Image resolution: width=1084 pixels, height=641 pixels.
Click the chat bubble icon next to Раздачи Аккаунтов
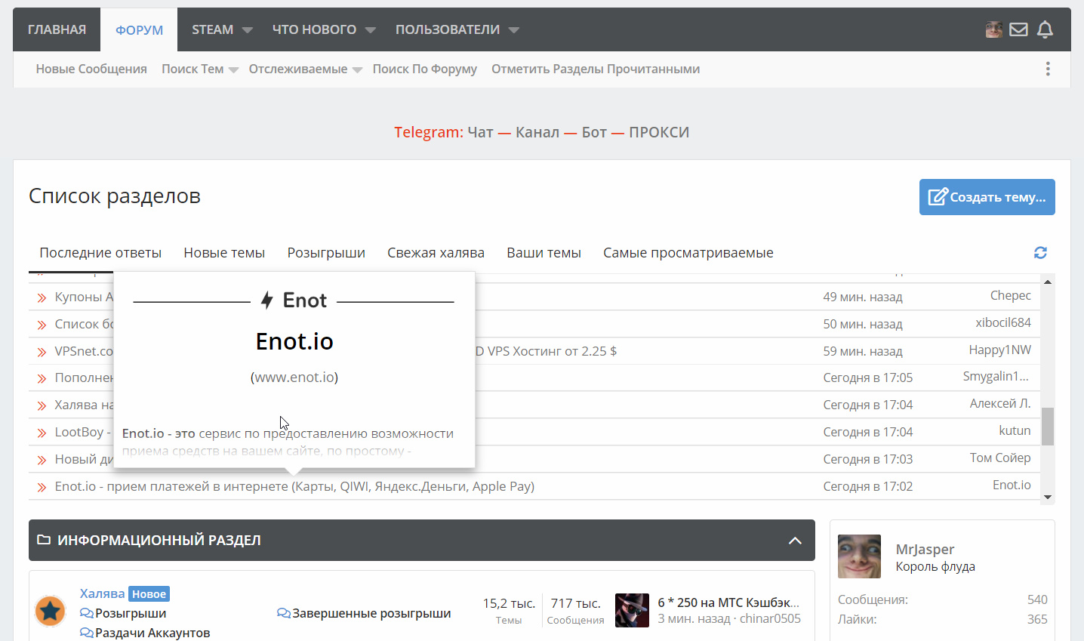87,633
